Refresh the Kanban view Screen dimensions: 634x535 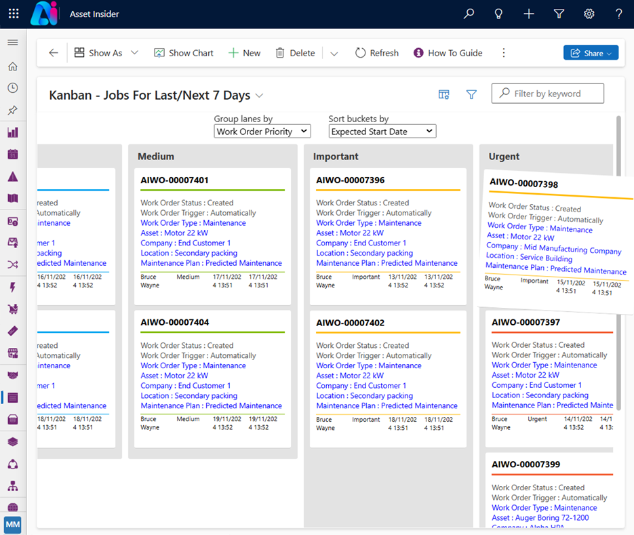[377, 53]
